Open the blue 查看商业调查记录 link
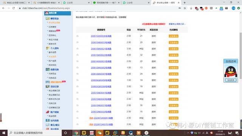The width and height of the screenshot is (242, 136). coord(177,24)
